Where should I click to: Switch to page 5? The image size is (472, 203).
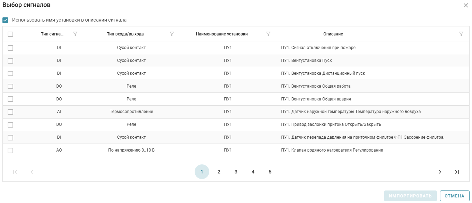pos(270,172)
